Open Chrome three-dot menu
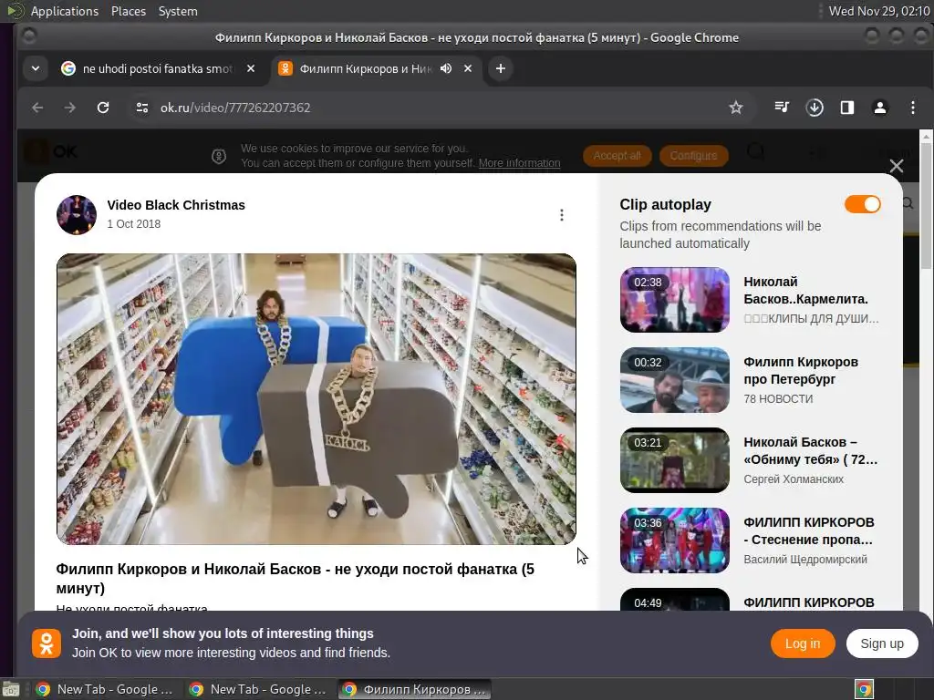The height and width of the screenshot is (700, 934). pyautogui.click(x=912, y=108)
